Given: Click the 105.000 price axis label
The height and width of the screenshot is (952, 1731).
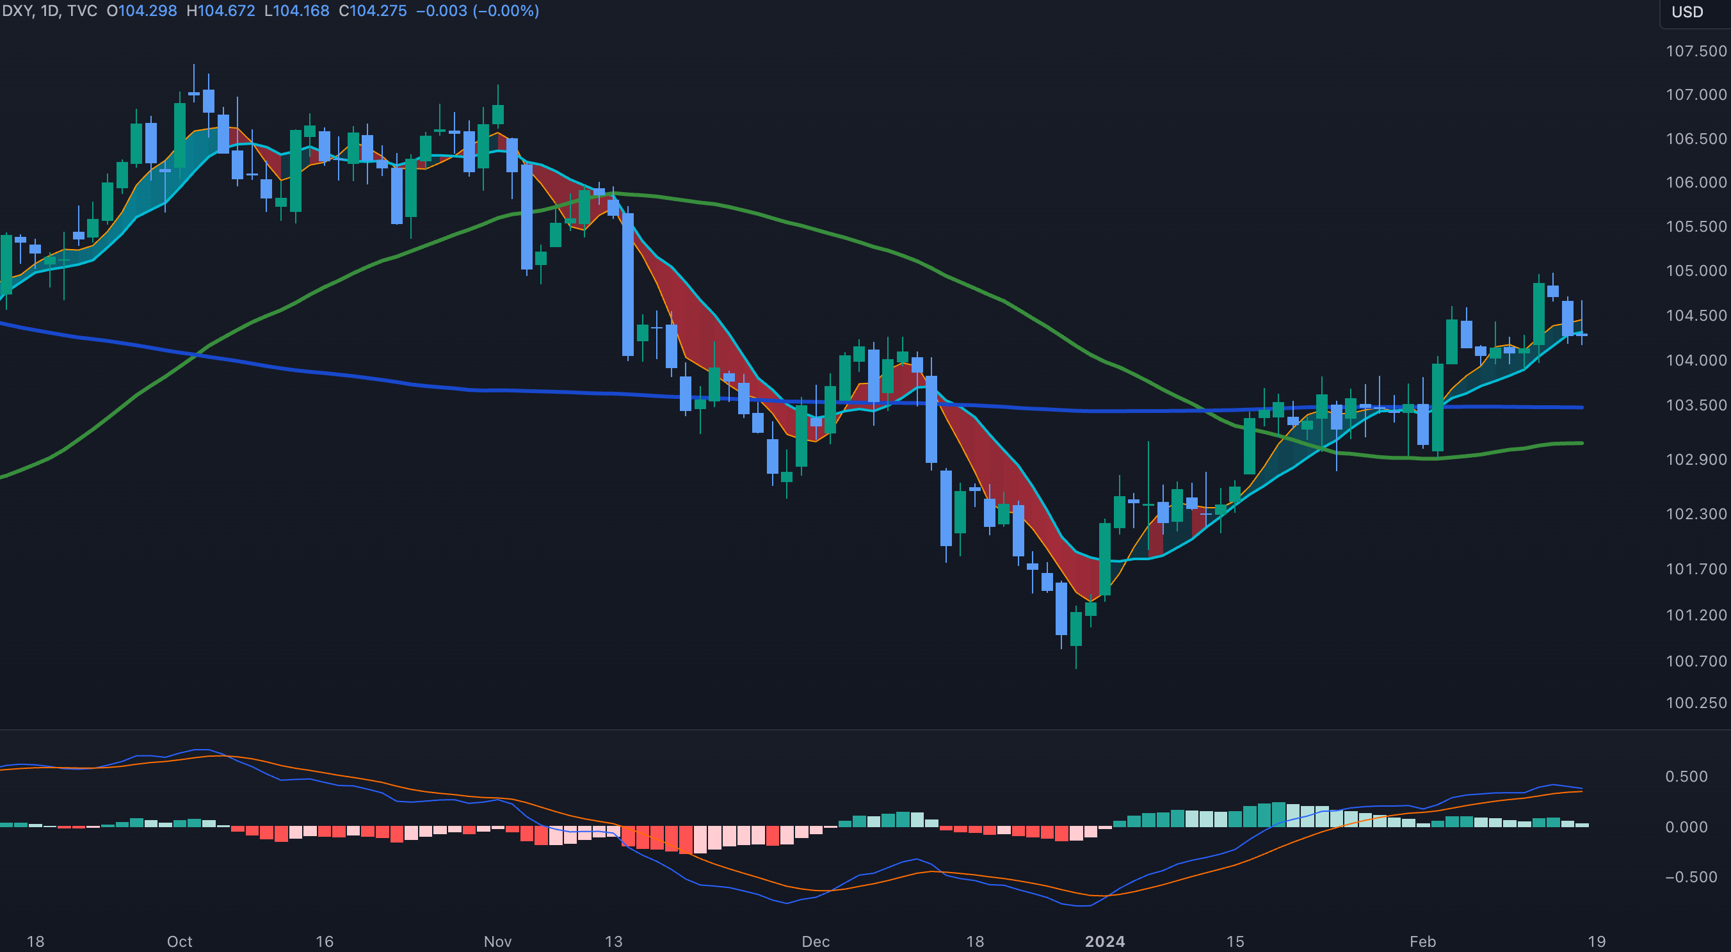Looking at the screenshot, I should click(x=1695, y=271).
